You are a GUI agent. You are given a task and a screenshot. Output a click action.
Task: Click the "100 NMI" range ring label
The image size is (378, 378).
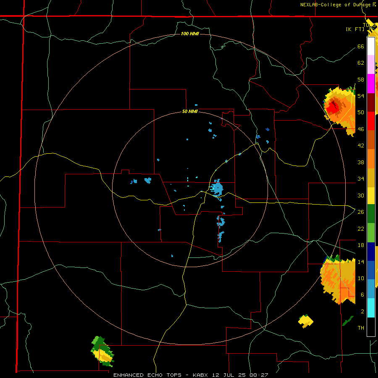pyautogui.click(x=190, y=34)
